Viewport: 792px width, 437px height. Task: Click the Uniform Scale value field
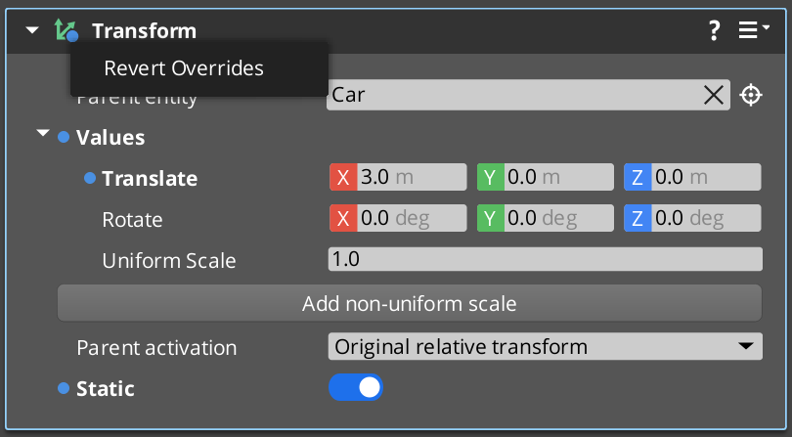click(544, 260)
